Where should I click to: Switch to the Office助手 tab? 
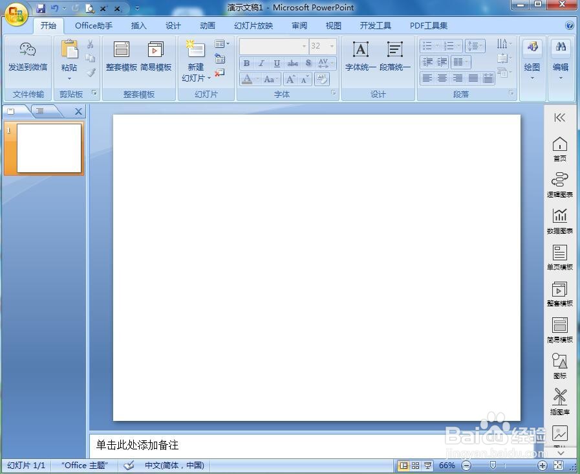pos(94,25)
